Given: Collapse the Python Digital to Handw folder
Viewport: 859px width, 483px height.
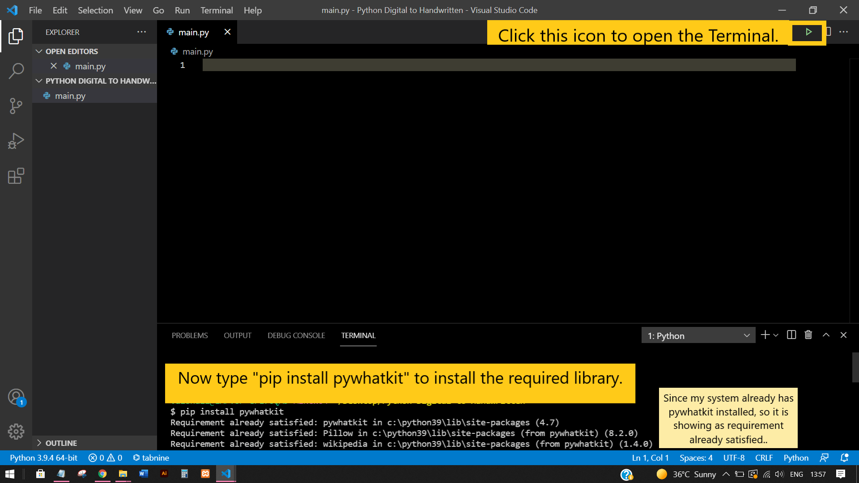Looking at the screenshot, I should [39, 81].
